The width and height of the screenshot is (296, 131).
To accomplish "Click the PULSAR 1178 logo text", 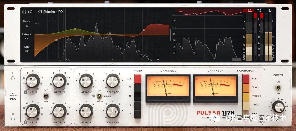I will [215, 113].
